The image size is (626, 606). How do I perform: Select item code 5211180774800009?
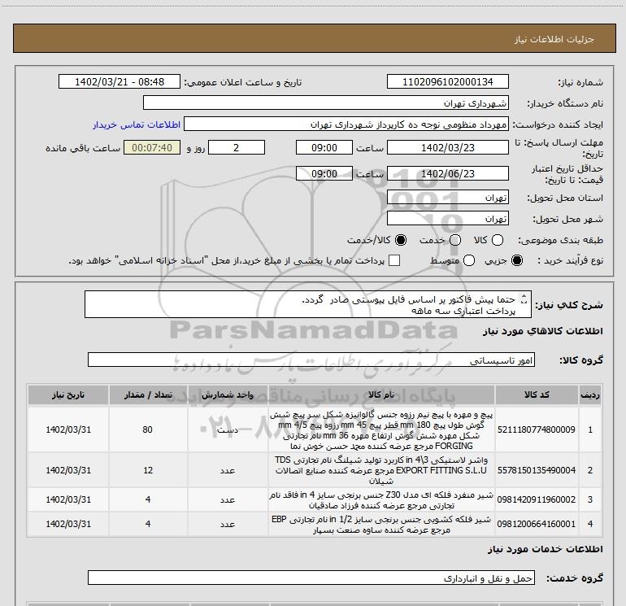(x=537, y=429)
